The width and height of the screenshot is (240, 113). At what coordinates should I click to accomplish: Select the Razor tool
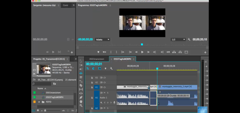click(x=81, y=85)
